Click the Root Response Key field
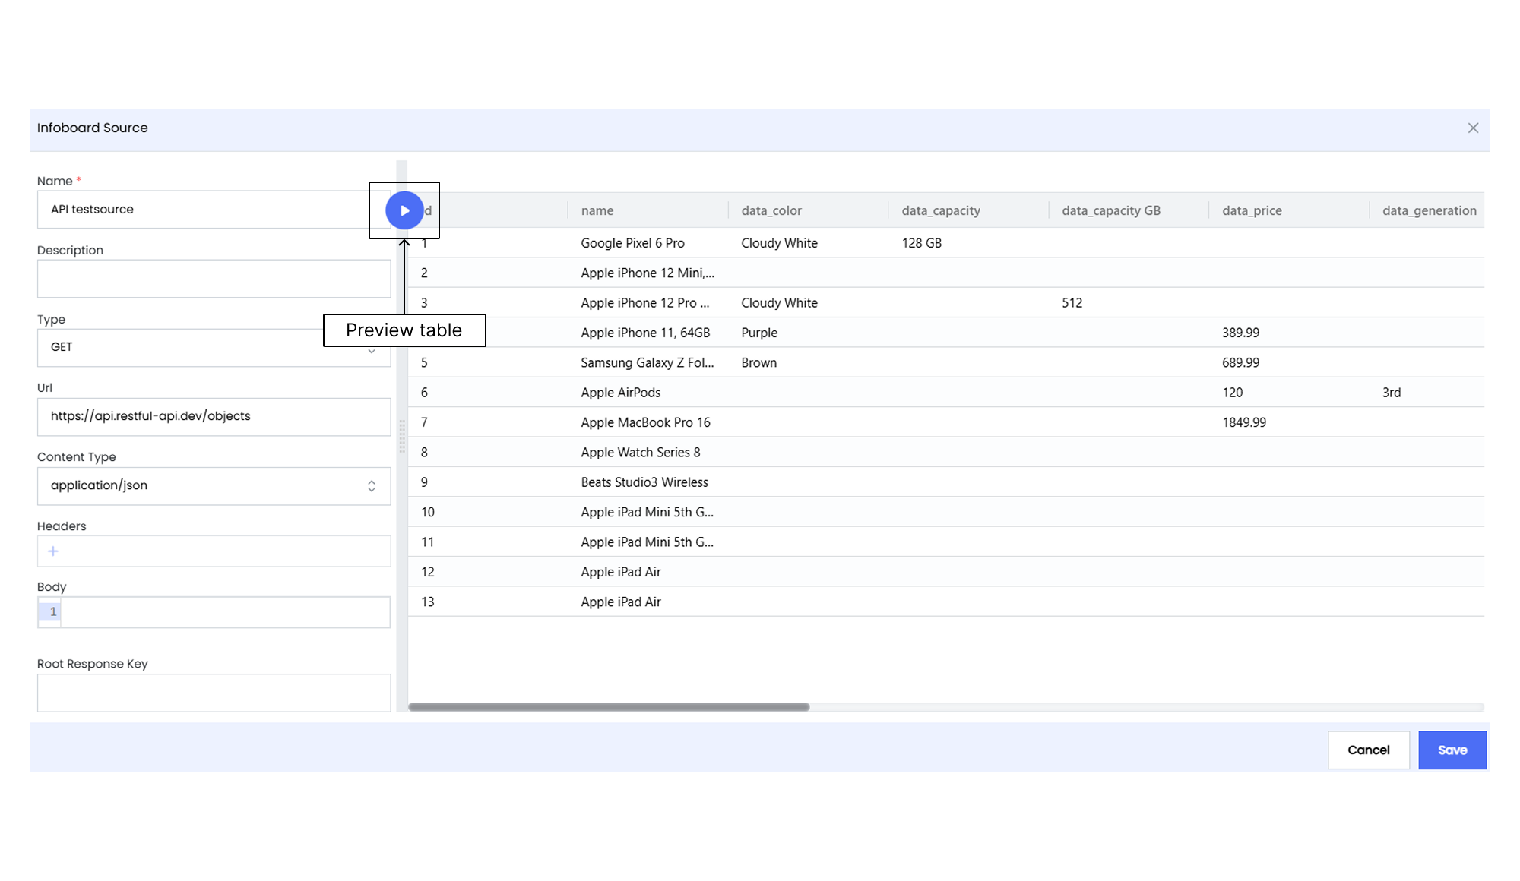 tap(214, 693)
